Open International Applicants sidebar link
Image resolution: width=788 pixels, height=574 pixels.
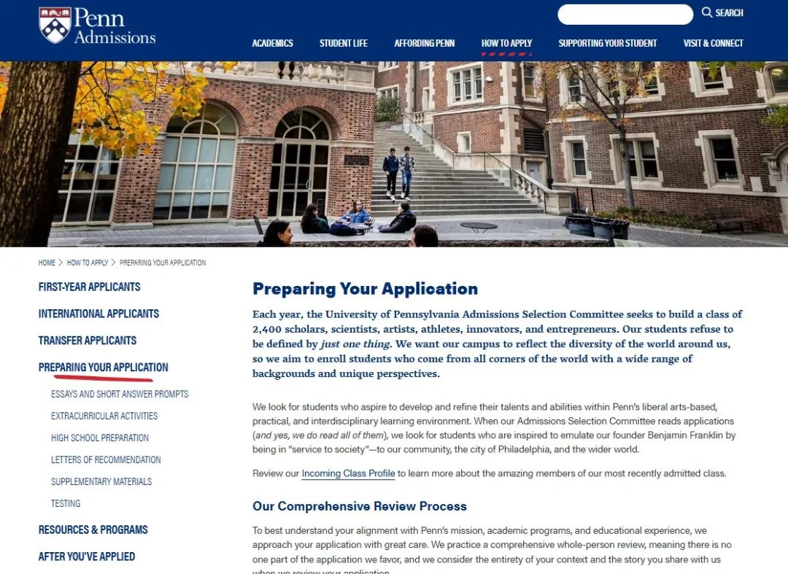[98, 314]
